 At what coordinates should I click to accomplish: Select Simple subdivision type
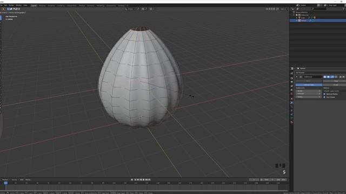click(x=335, y=85)
